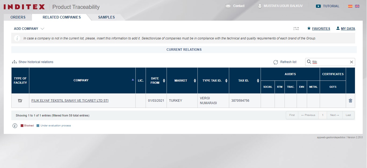Click the Product Traceability title
Screen dimensions: 367x168
[76, 7]
